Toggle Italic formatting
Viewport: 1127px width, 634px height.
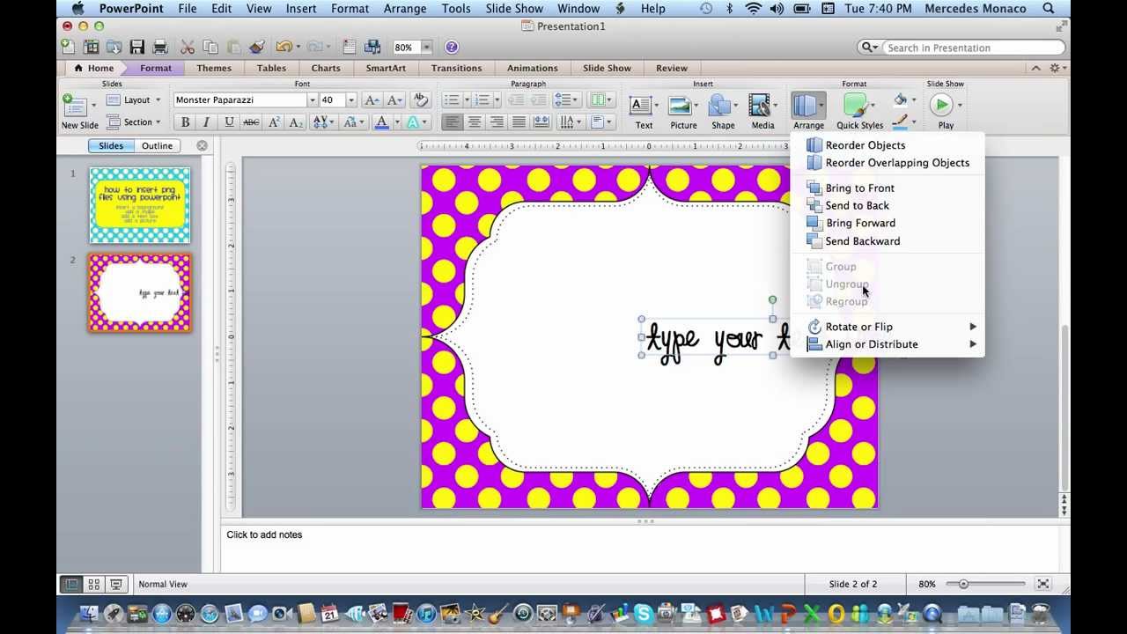point(207,122)
